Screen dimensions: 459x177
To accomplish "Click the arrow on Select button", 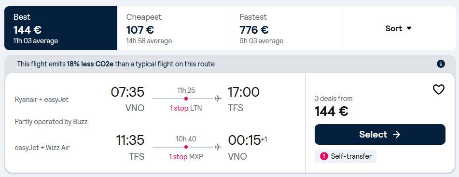I will [x=396, y=134].
